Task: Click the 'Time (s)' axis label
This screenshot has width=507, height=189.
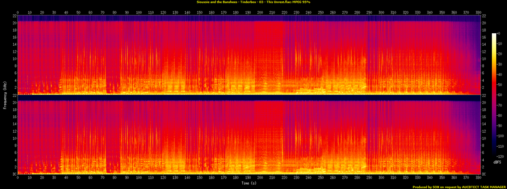Action: tap(249, 183)
